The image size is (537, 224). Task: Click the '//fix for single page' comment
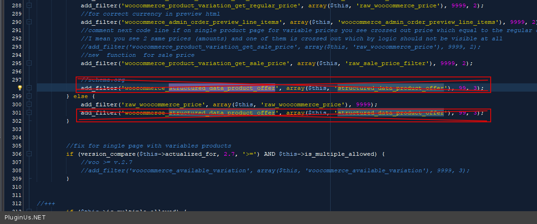click(149, 146)
